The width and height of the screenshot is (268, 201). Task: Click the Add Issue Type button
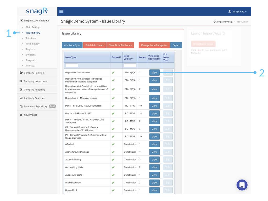(x=72, y=45)
